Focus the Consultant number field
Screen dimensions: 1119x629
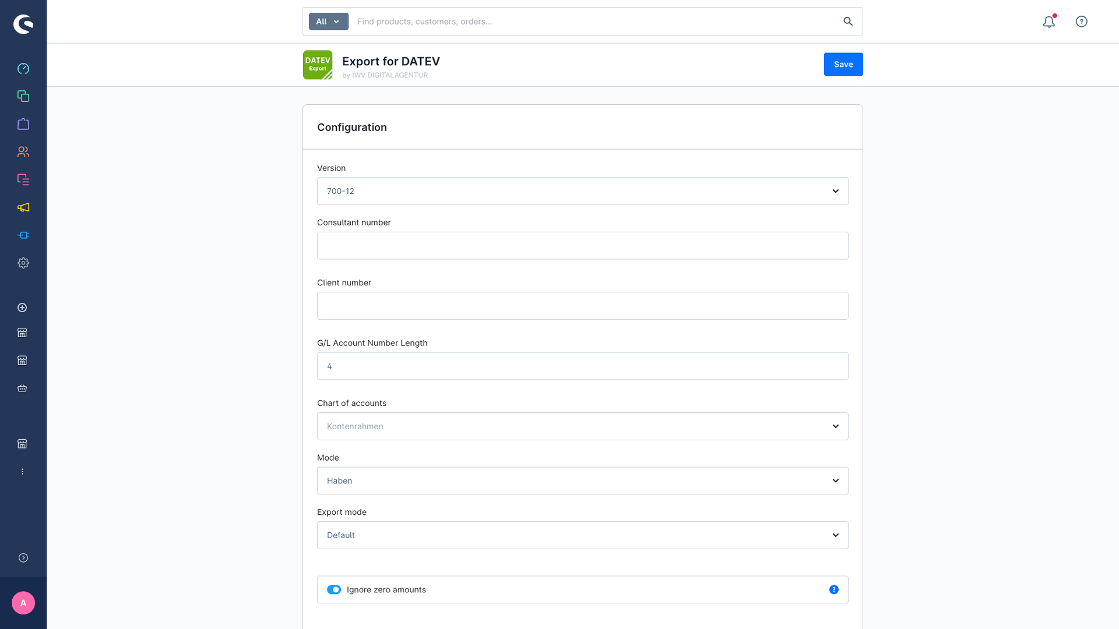pos(583,246)
